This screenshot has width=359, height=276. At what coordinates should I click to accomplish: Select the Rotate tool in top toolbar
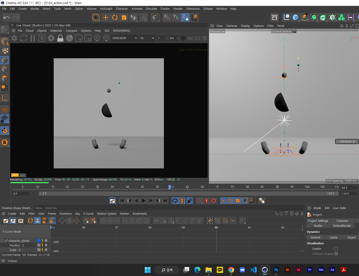click(115, 17)
